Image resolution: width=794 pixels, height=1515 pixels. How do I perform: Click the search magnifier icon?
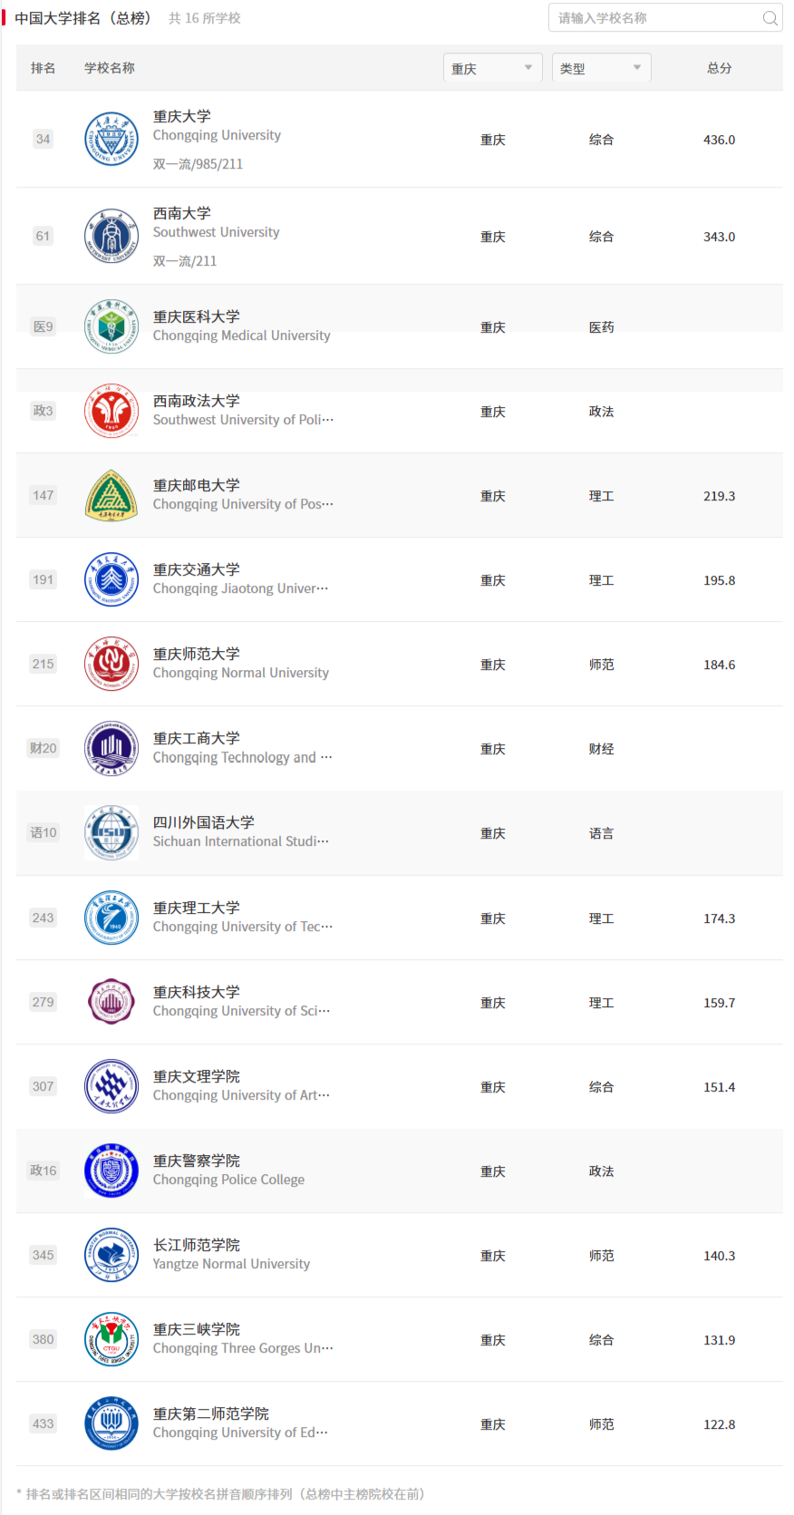tap(770, 18)
